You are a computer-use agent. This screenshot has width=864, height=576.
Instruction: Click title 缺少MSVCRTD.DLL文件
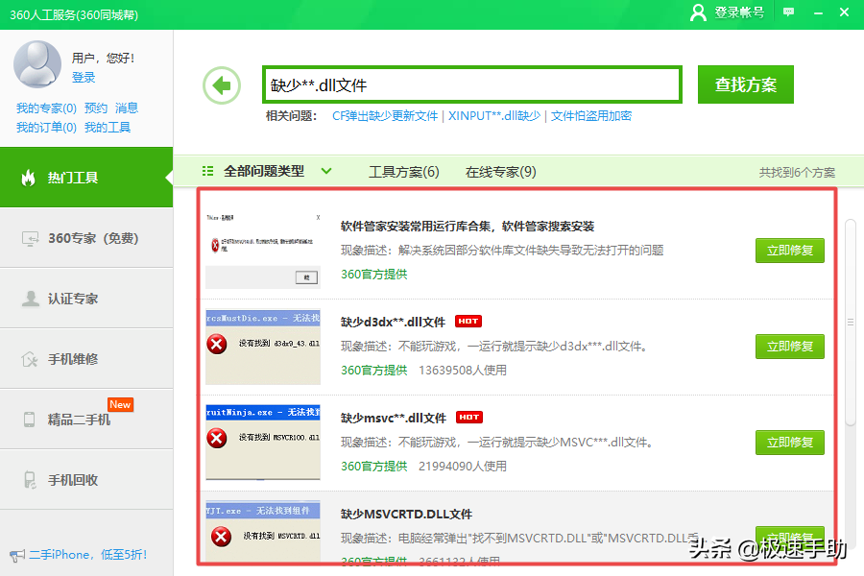(406, 514)
